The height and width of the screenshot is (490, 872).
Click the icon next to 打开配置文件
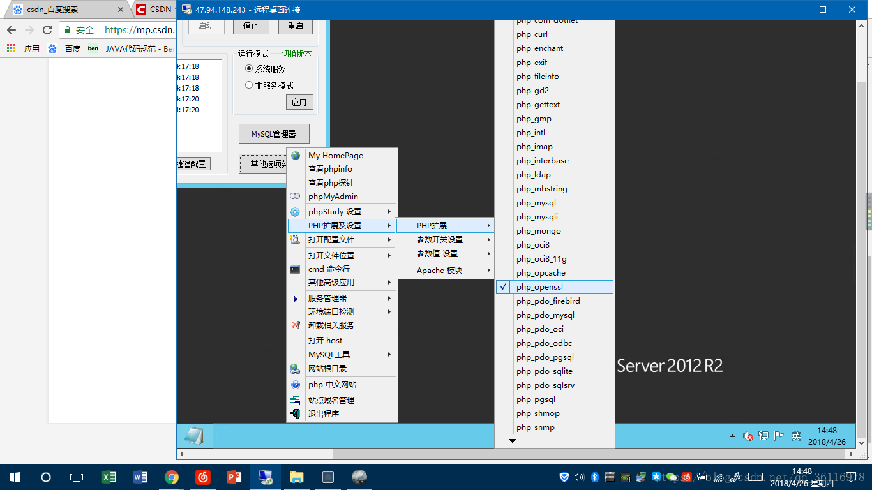tap(295, 240)
